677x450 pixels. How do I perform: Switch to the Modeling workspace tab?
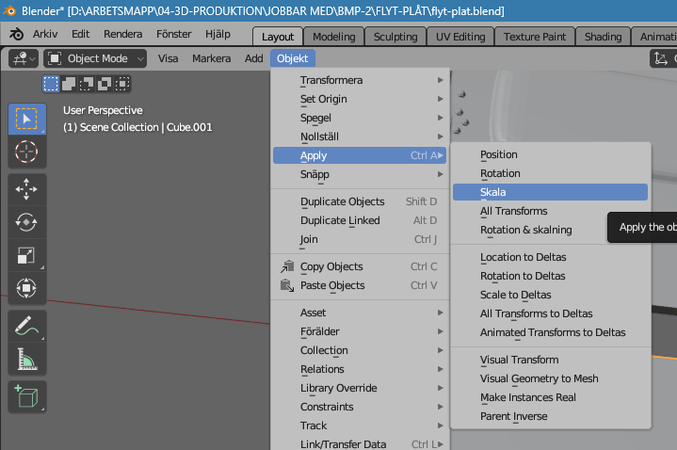click(x=333, y=37)
